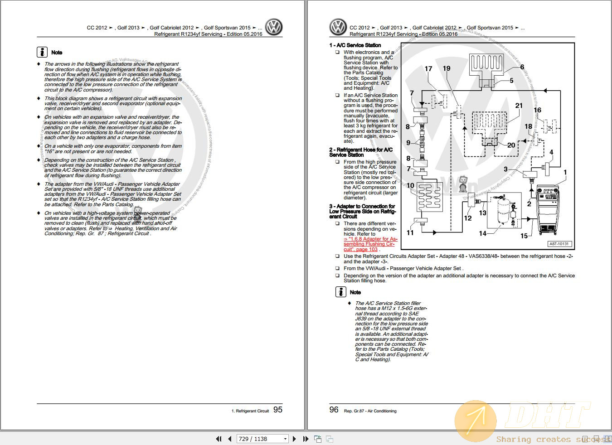Click diagram reference label A87-10131
612x445 pixels.
(x=559, y=244)
